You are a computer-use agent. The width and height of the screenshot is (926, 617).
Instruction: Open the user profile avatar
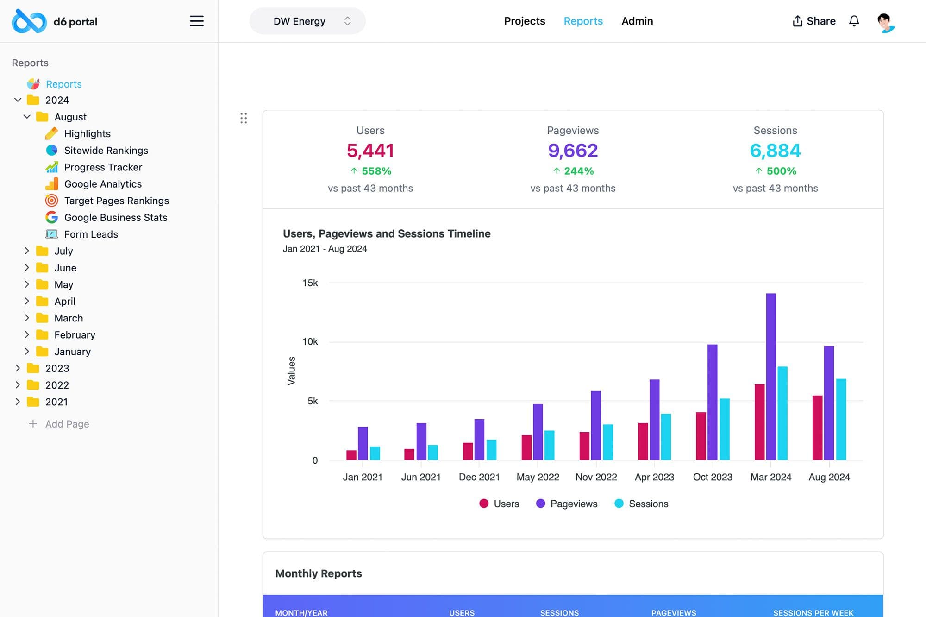[886, 22]
